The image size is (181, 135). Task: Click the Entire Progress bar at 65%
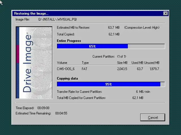[x=111, y=46]
